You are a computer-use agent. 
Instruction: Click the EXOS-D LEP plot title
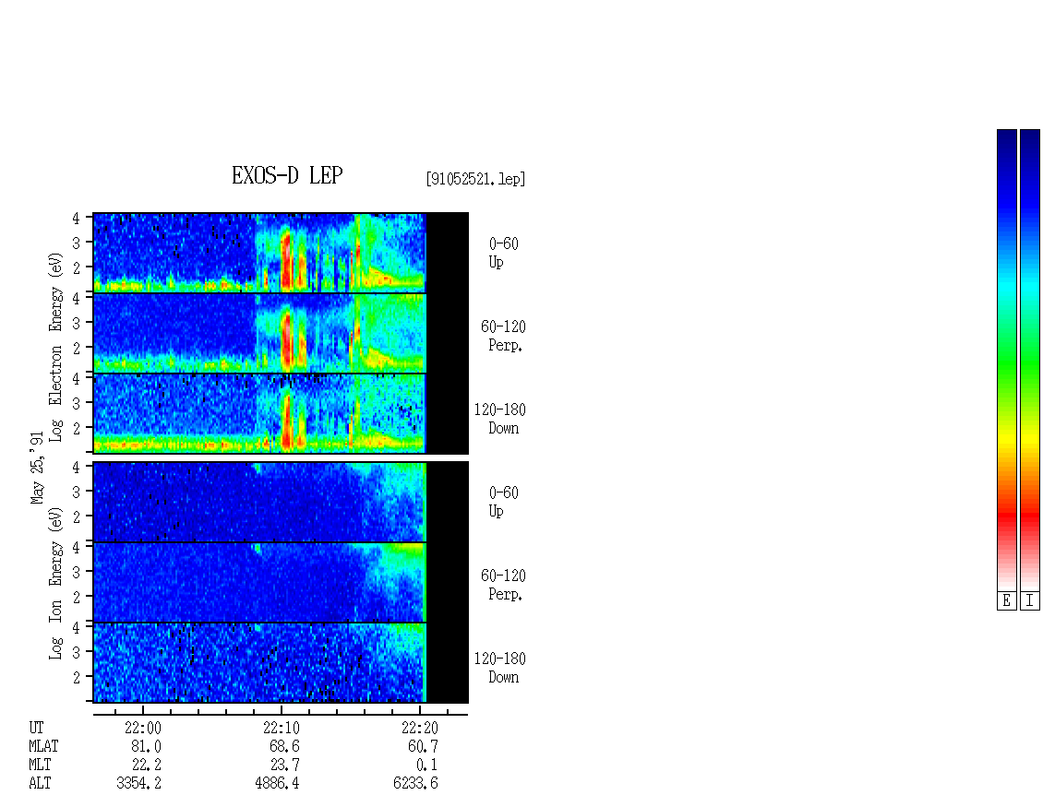click(x=287, y=175)
